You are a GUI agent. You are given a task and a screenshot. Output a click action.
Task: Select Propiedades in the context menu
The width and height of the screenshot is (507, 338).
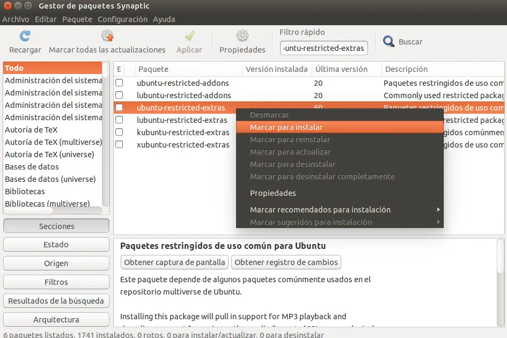pos(340,193)
